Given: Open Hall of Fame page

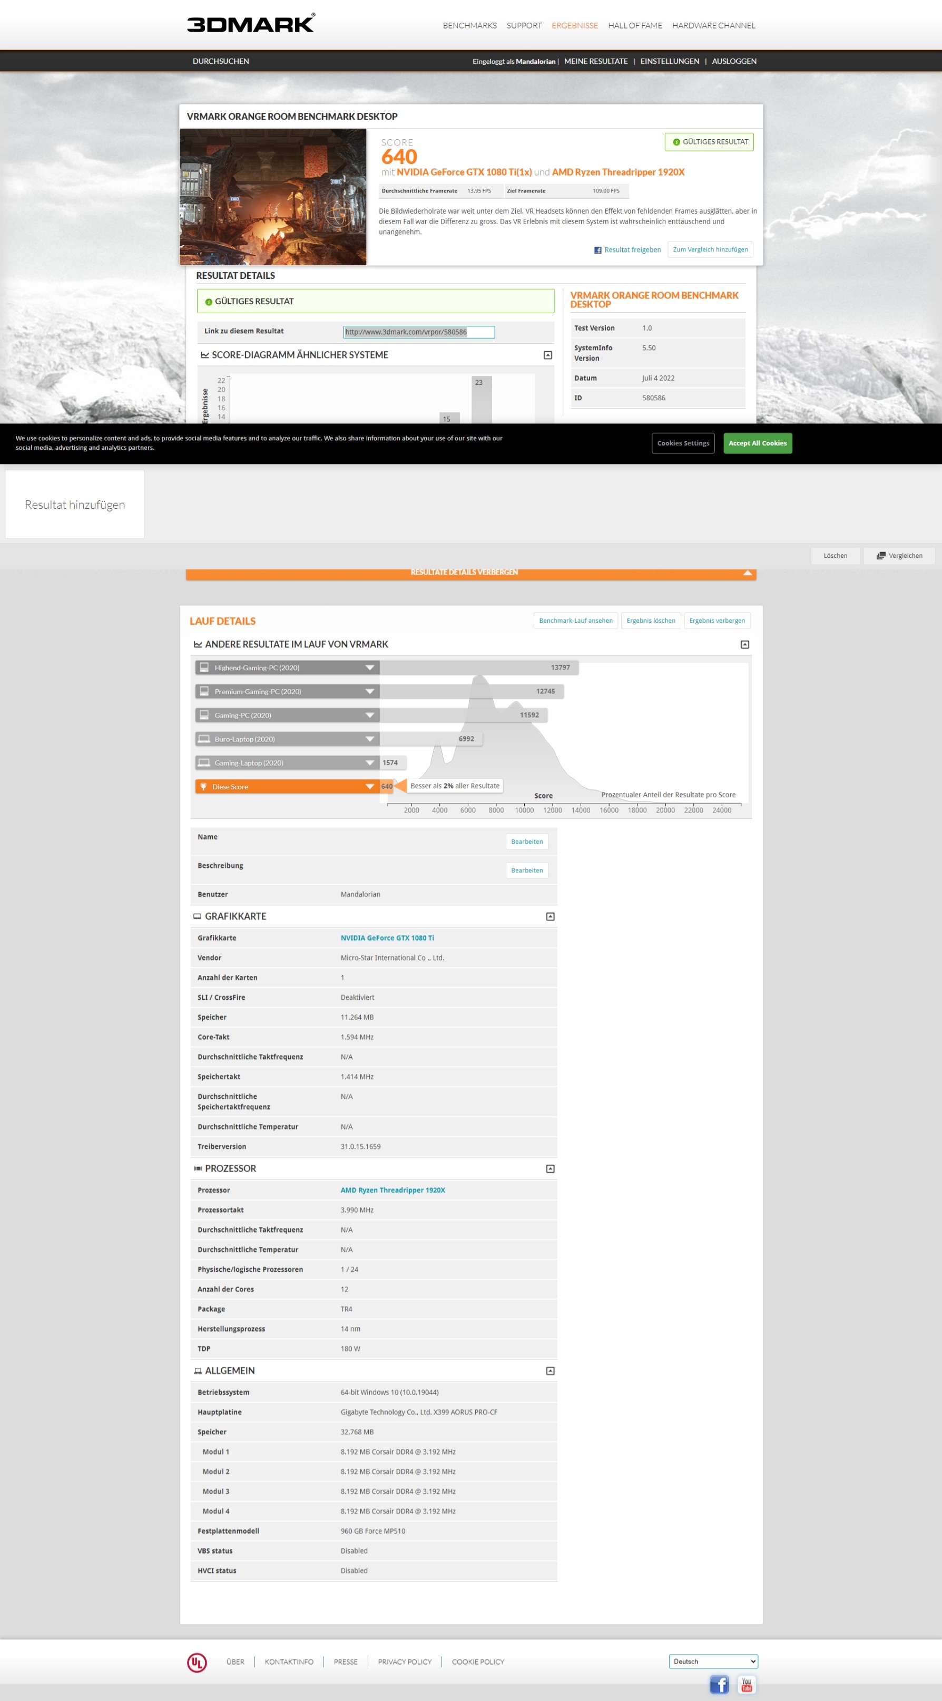Looking at the screenshot, I should (635, 26).
